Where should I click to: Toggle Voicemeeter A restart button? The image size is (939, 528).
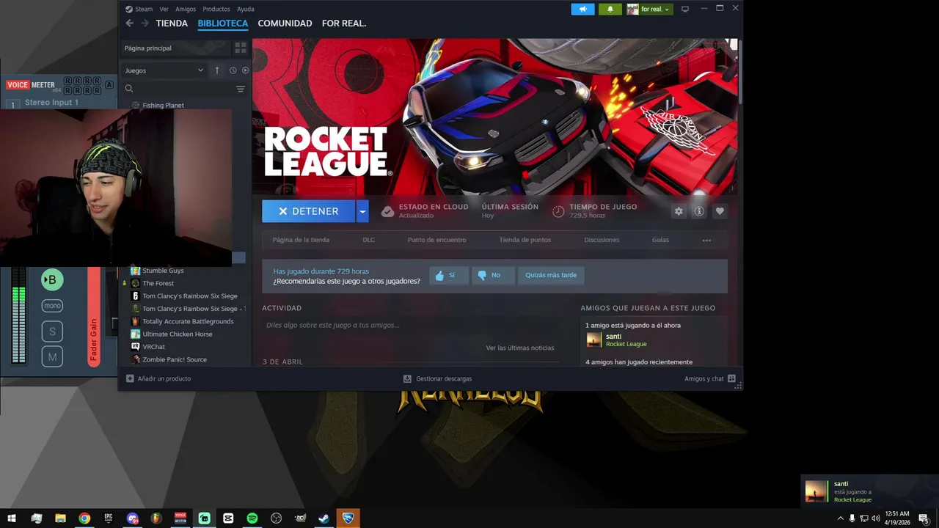pos(109,85)
